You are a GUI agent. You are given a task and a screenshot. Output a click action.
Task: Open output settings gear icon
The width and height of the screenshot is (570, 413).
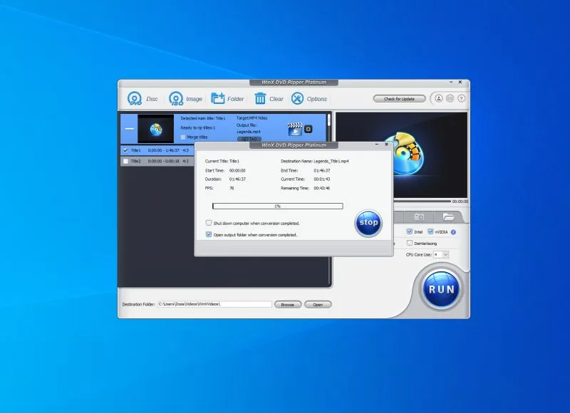309,129
